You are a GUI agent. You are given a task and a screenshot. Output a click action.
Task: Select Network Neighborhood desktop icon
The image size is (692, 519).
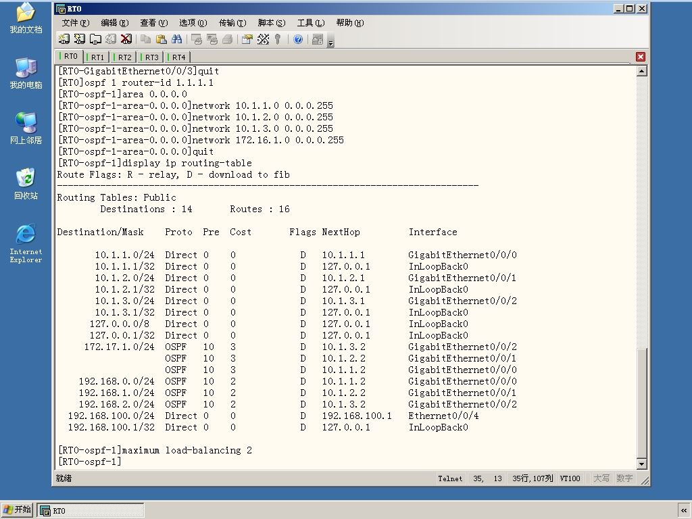pyautogui.click(x=26, y=128)
